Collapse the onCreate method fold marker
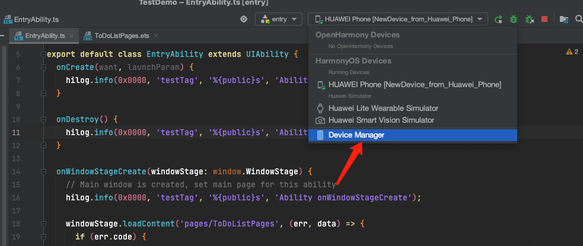The width and height of the screenshot is (583, 246). coord(44,68)
